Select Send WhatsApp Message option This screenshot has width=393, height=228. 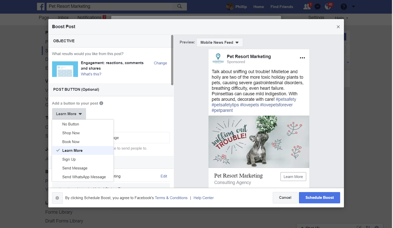tap(83, 177)
